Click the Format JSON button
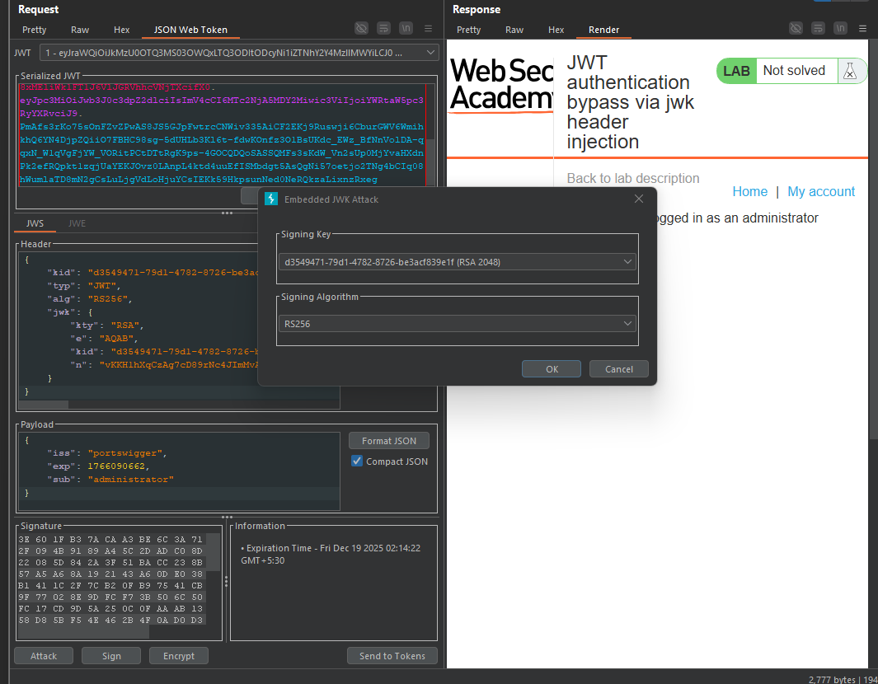This screenshot has width=878, height=684. point(389,441)
